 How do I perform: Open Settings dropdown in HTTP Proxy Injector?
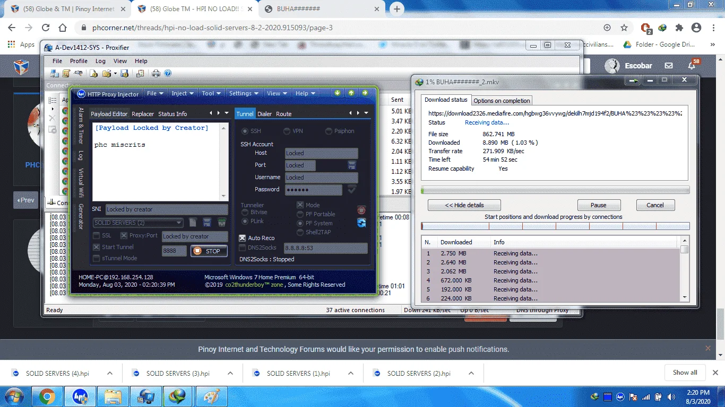click(x=244, y=93)
